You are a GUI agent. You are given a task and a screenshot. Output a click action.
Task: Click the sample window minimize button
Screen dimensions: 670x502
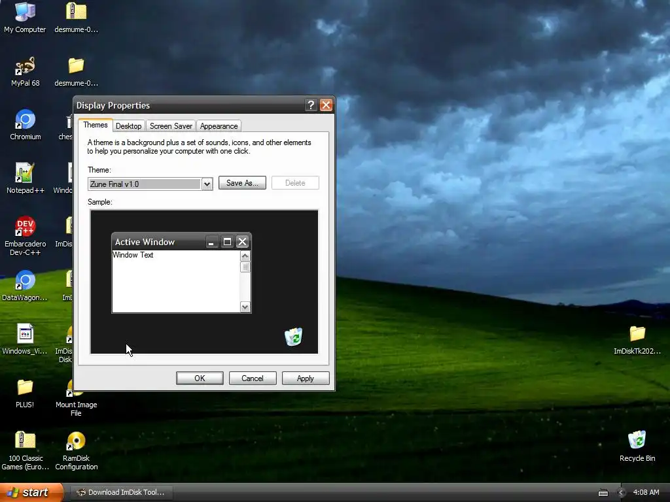tap(211, 242)
